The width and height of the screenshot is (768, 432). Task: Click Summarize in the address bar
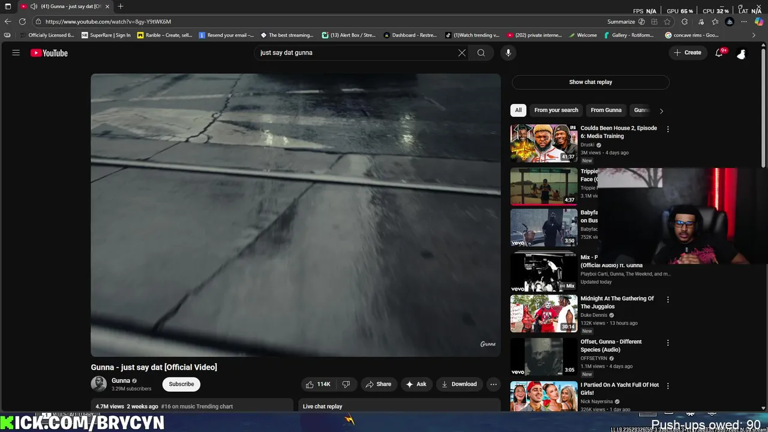tap(626, 22)
